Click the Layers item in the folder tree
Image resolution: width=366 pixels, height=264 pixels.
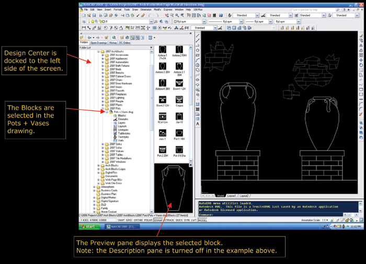tap(122, 122)
